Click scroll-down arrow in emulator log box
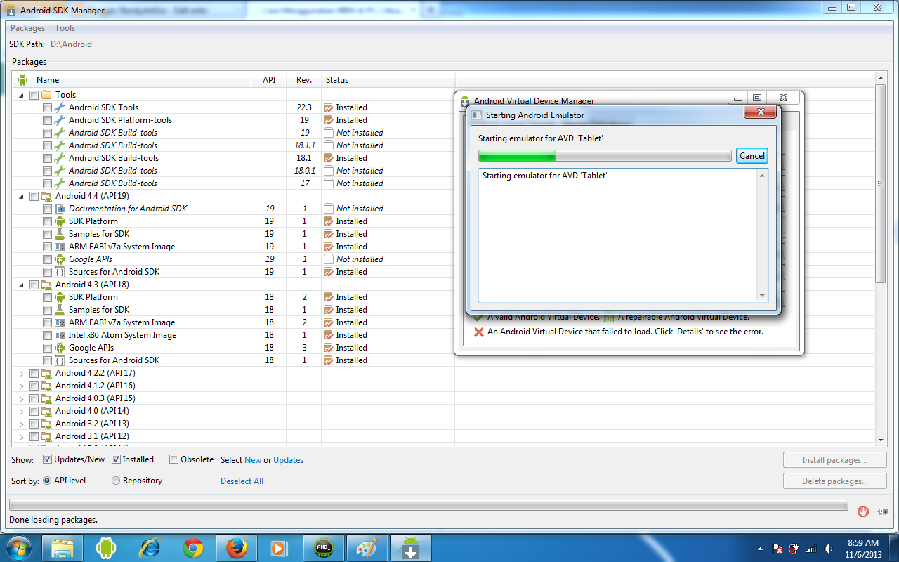899x562 pixels. tap(762, 296)
